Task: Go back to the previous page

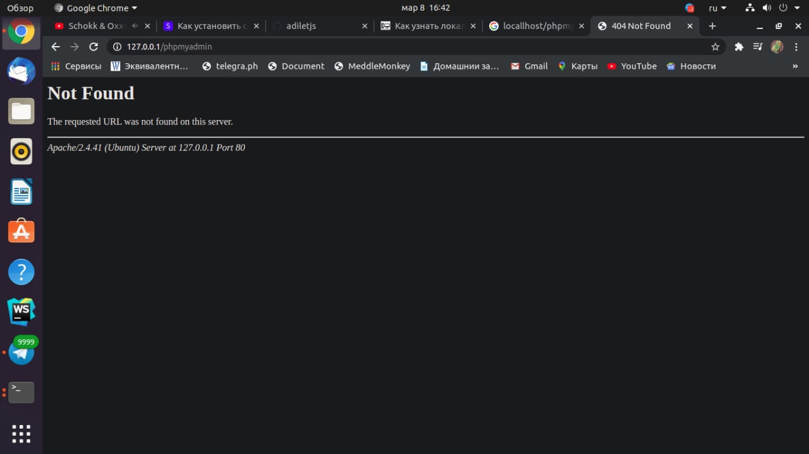Action: click(x=56, y=47)
